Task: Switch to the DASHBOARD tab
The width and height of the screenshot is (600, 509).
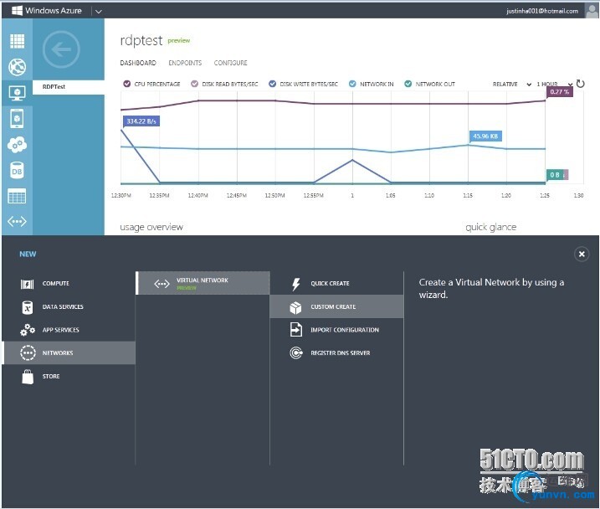Action: 138,63
